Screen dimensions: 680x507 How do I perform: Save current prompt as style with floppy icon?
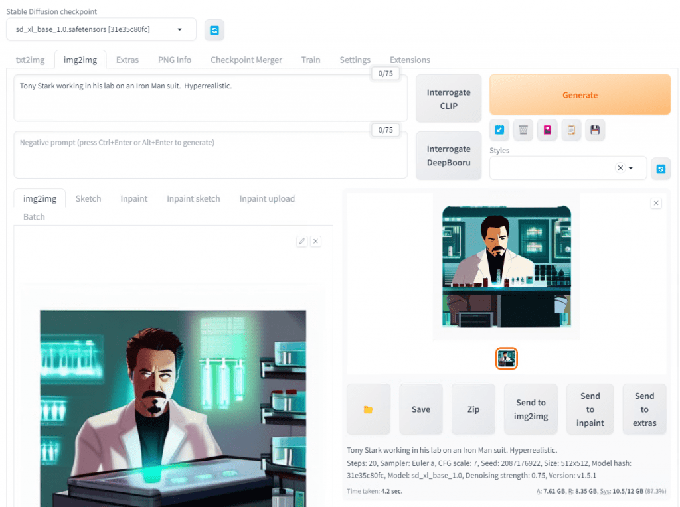coord(595,130)
